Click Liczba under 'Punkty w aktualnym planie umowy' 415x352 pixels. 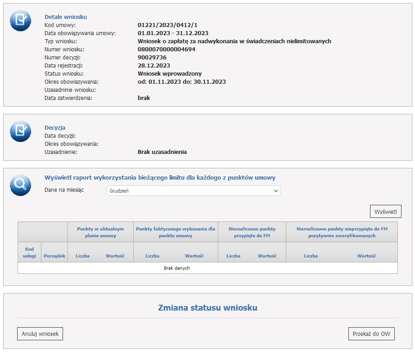(82, 256)
